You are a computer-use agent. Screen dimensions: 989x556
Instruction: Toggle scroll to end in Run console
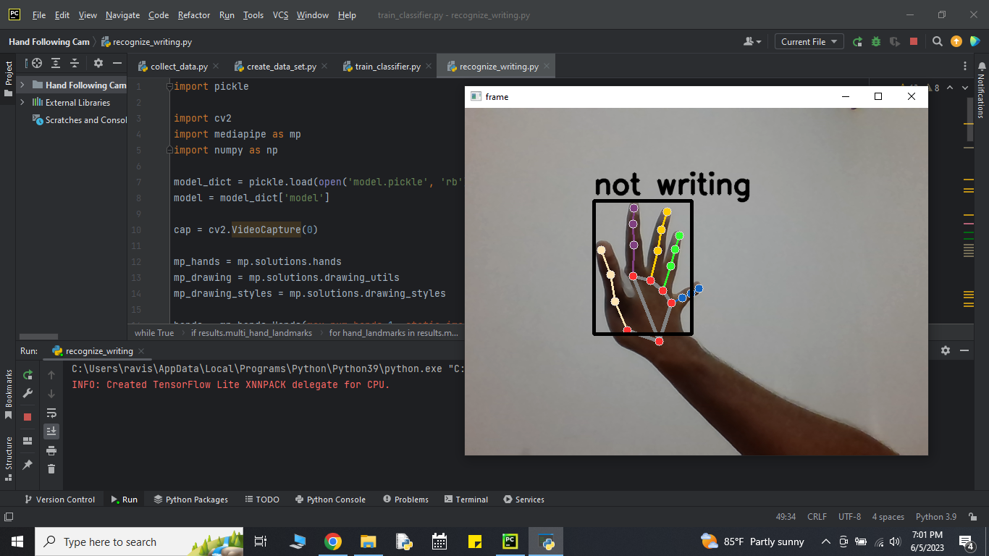tap(51, 431)
